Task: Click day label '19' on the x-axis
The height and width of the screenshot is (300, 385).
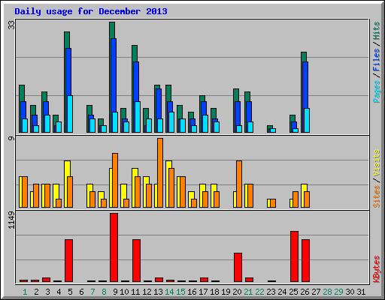Action: click(x=226, y=292)
